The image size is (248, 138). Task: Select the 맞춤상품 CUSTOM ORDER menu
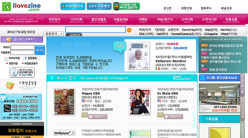(x=231, y=20)
